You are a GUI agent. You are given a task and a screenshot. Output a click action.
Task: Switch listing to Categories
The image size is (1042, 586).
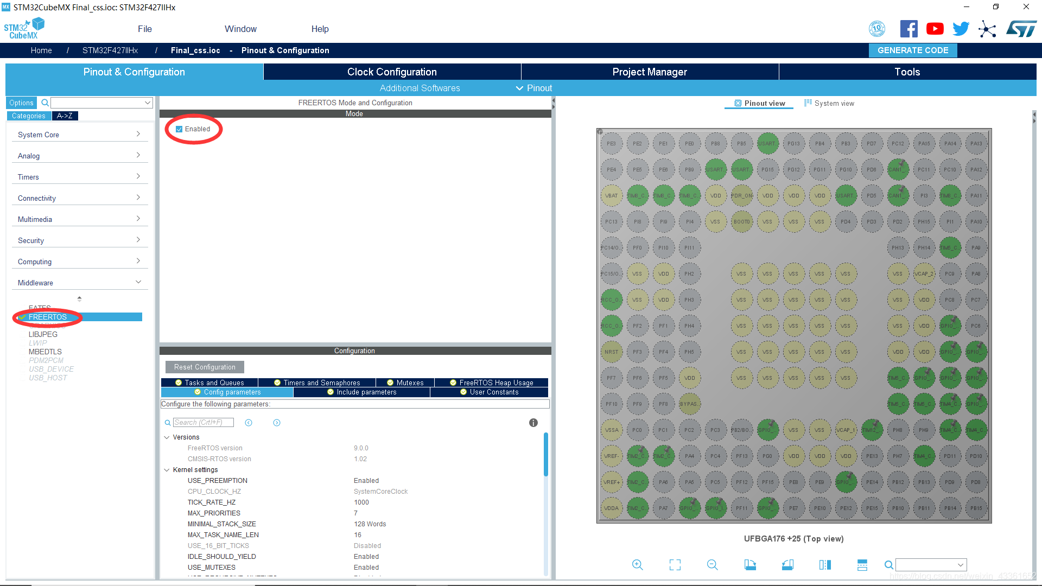pyautogui.click(x=29, y=116)
